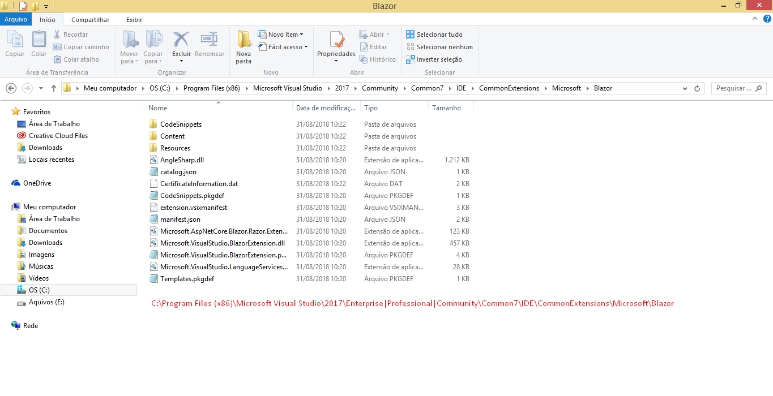Click the refresh icon in the address bar
The width and height of the screenshot is (773, 396).
697,88
